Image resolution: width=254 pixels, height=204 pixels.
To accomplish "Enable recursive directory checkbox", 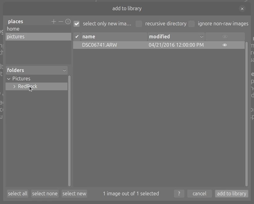I will coord(139,24).
